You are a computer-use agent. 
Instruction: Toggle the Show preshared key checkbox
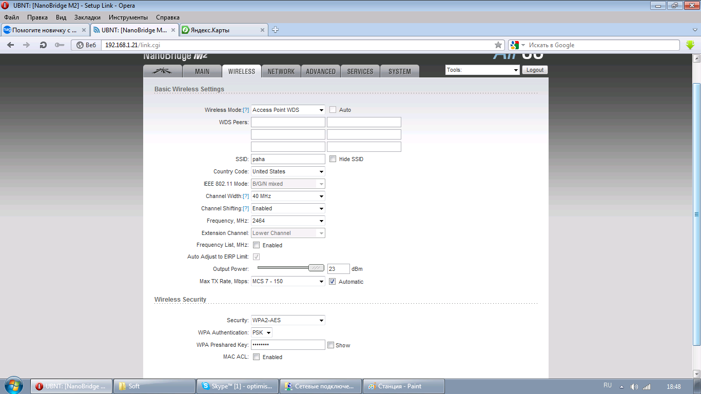(x=330, y=345)
